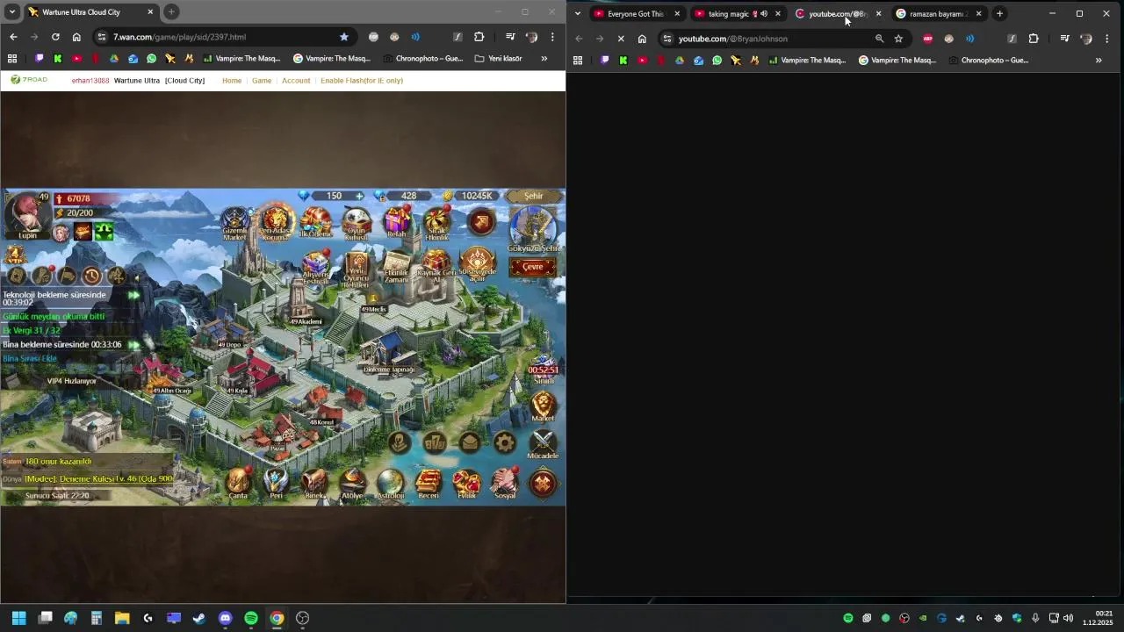The image size is (1124, 632).
Task: Open tab search dropdown in right window
Action: [x=577, y=13]
